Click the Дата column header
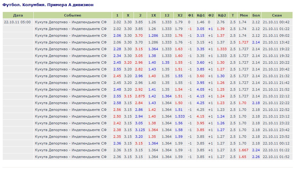295x188 pixels. tap(18, 15)
